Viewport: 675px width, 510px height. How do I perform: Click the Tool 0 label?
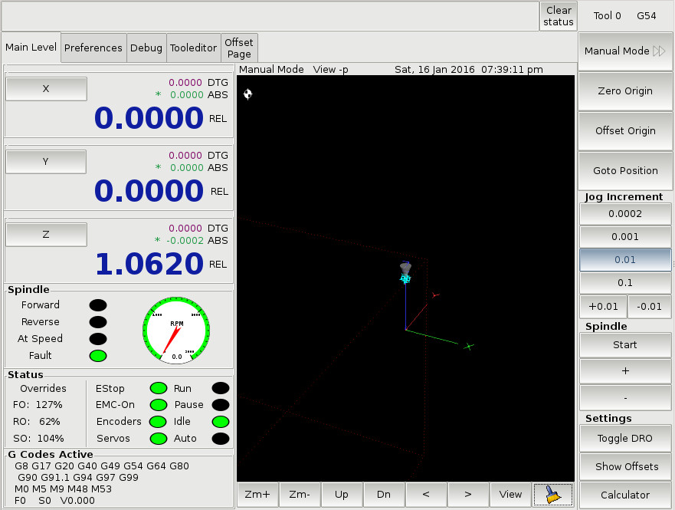pos(607,16)
